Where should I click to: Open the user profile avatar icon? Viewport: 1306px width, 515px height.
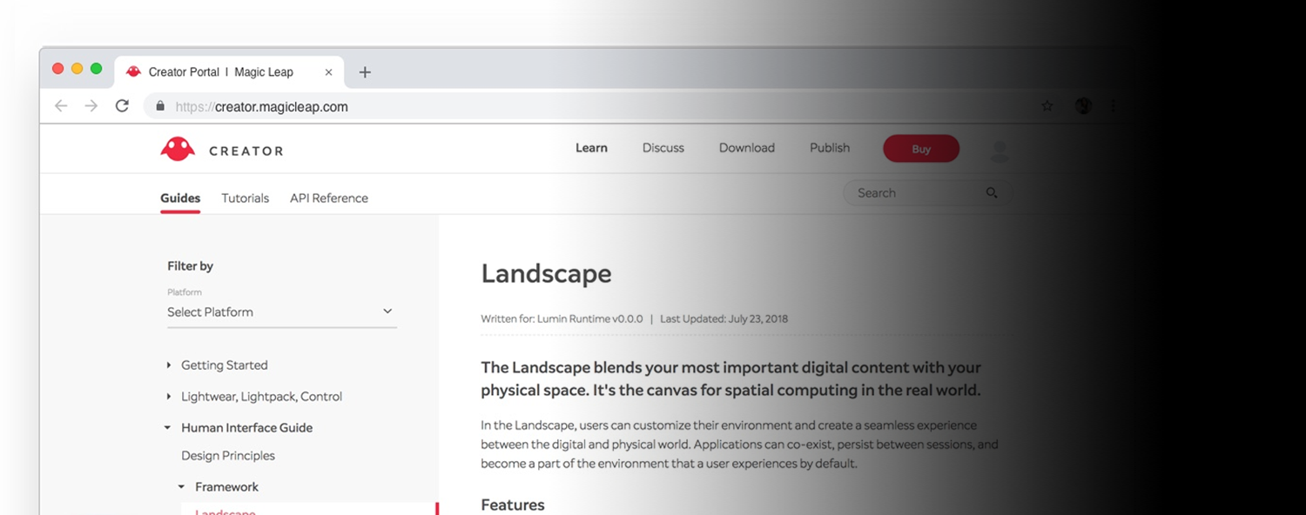click(1000, 150)
